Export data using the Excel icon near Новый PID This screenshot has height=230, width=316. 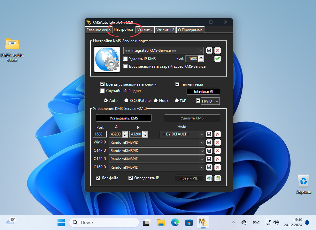point(209,178)
